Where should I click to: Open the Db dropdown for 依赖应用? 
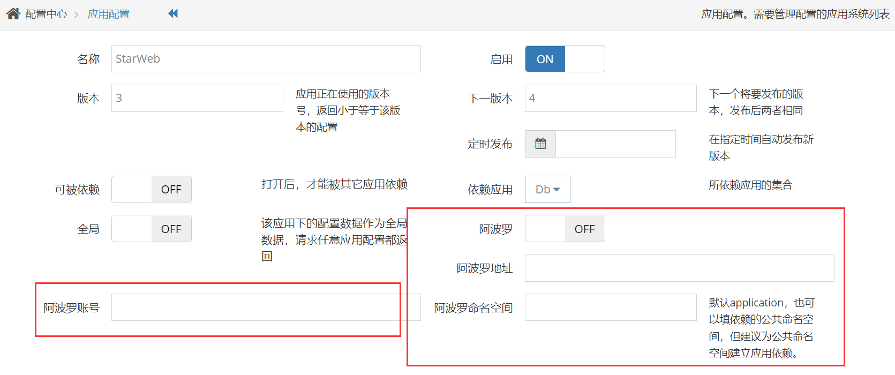point(547,190)
